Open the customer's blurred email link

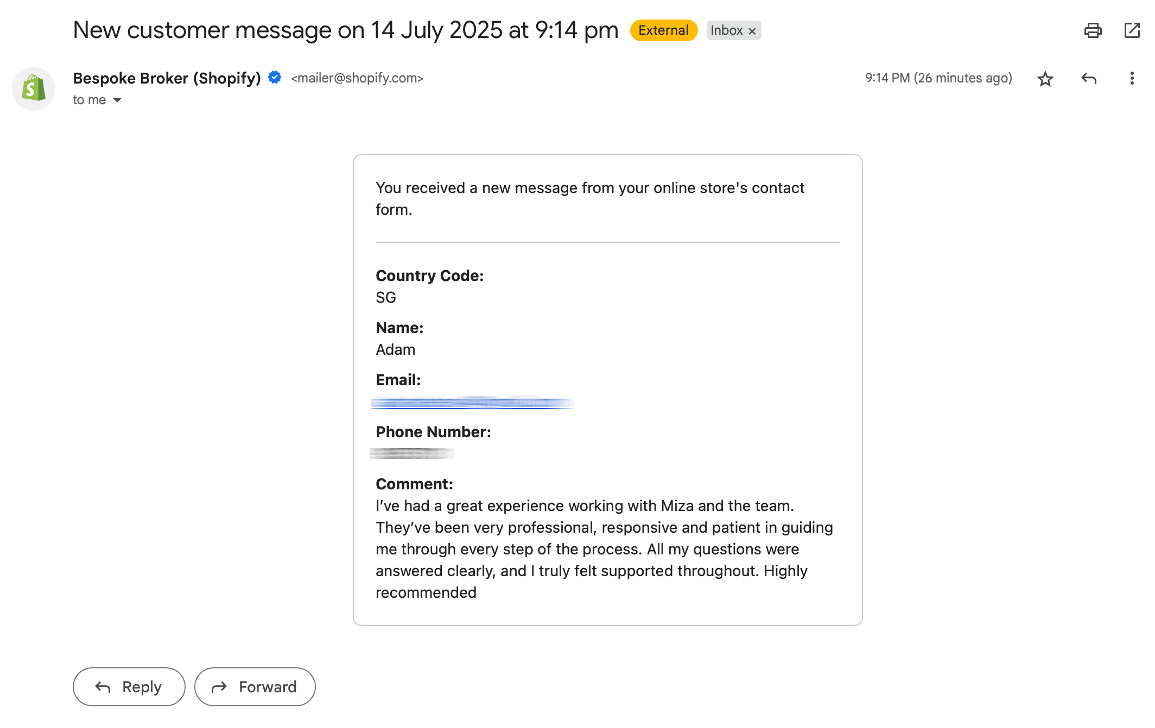[x=472, y=403]
